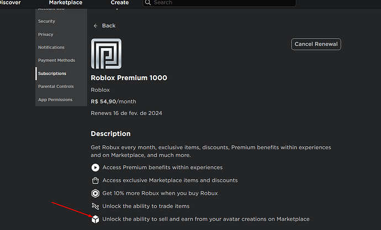Click the Marketplace shopping bag icon
The width and height of the screenshot is (381, 230).
[96, 180]
